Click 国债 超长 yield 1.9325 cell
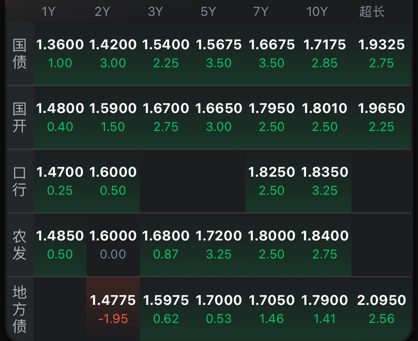The width and height of the screenshot is (418, 341). tap(381, 54)
